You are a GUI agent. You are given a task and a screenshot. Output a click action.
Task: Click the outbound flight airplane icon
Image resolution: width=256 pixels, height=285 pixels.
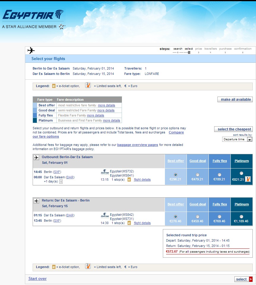(36, 158)
